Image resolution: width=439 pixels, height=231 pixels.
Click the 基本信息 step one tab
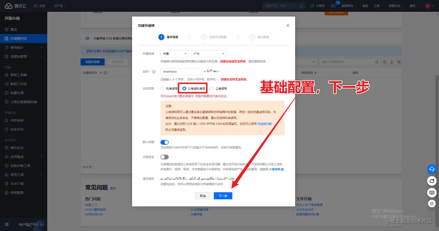pyautogui.click(x=168, y=37)
